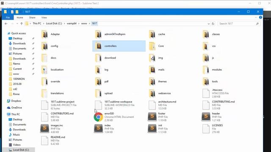
Task: Expand the wamp64 breadcrumb chevron
Action: (79, 24)
